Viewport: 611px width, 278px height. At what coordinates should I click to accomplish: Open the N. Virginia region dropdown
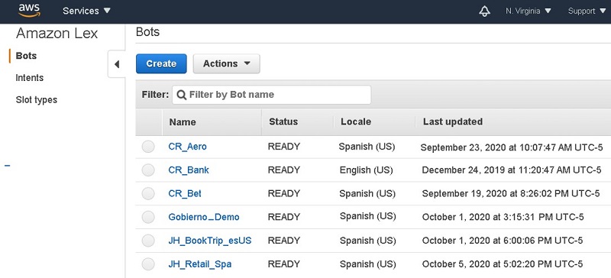529,11
